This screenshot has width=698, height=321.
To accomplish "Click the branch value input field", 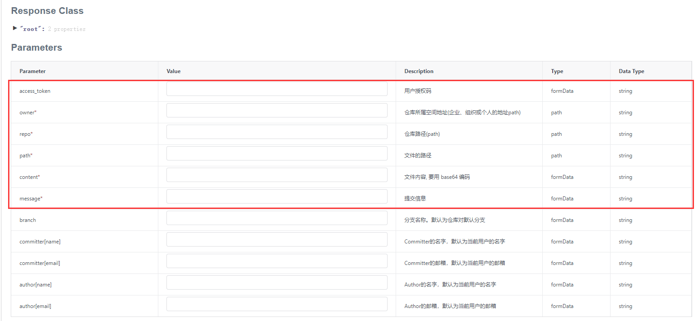I will (277, 218).
